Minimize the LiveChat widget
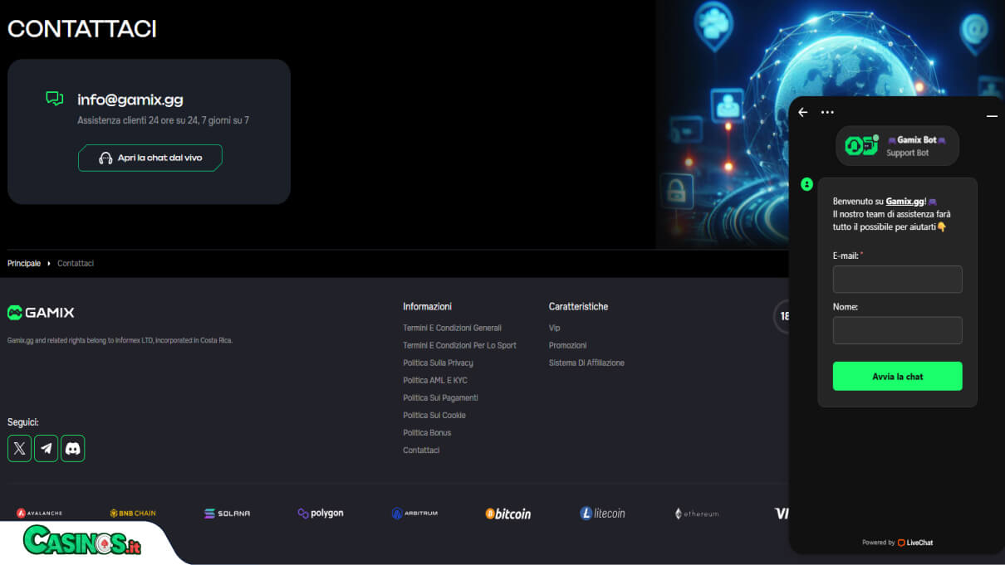Viewport: 1005px width, 565px height. [992, 116]
